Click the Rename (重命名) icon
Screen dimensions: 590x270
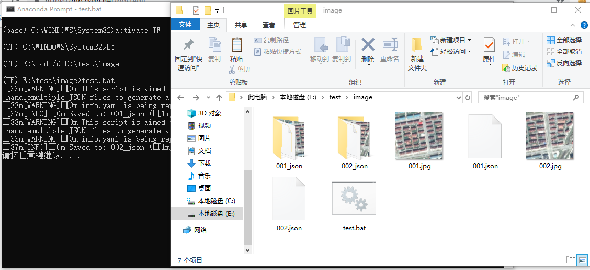click(x=390, y=45)
